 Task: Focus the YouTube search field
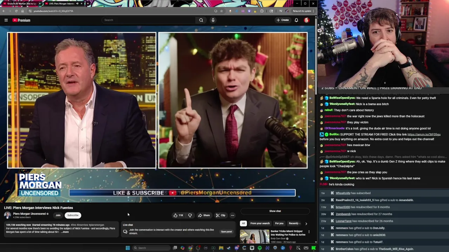[x=149, y=20]
